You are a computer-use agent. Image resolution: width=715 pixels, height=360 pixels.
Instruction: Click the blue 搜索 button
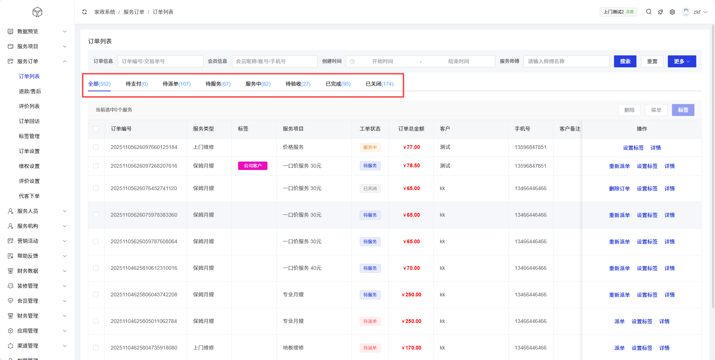pos(625,61)
